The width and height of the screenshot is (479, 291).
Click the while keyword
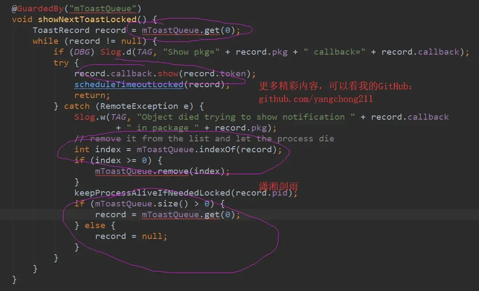46,41
